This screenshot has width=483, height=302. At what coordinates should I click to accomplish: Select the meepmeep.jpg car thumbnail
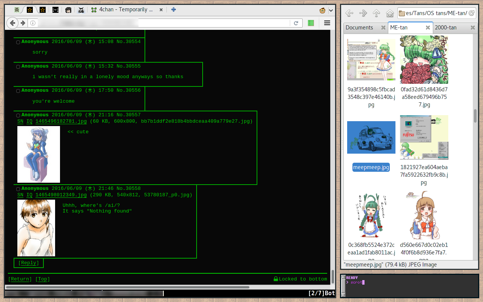tap(371, 137)
